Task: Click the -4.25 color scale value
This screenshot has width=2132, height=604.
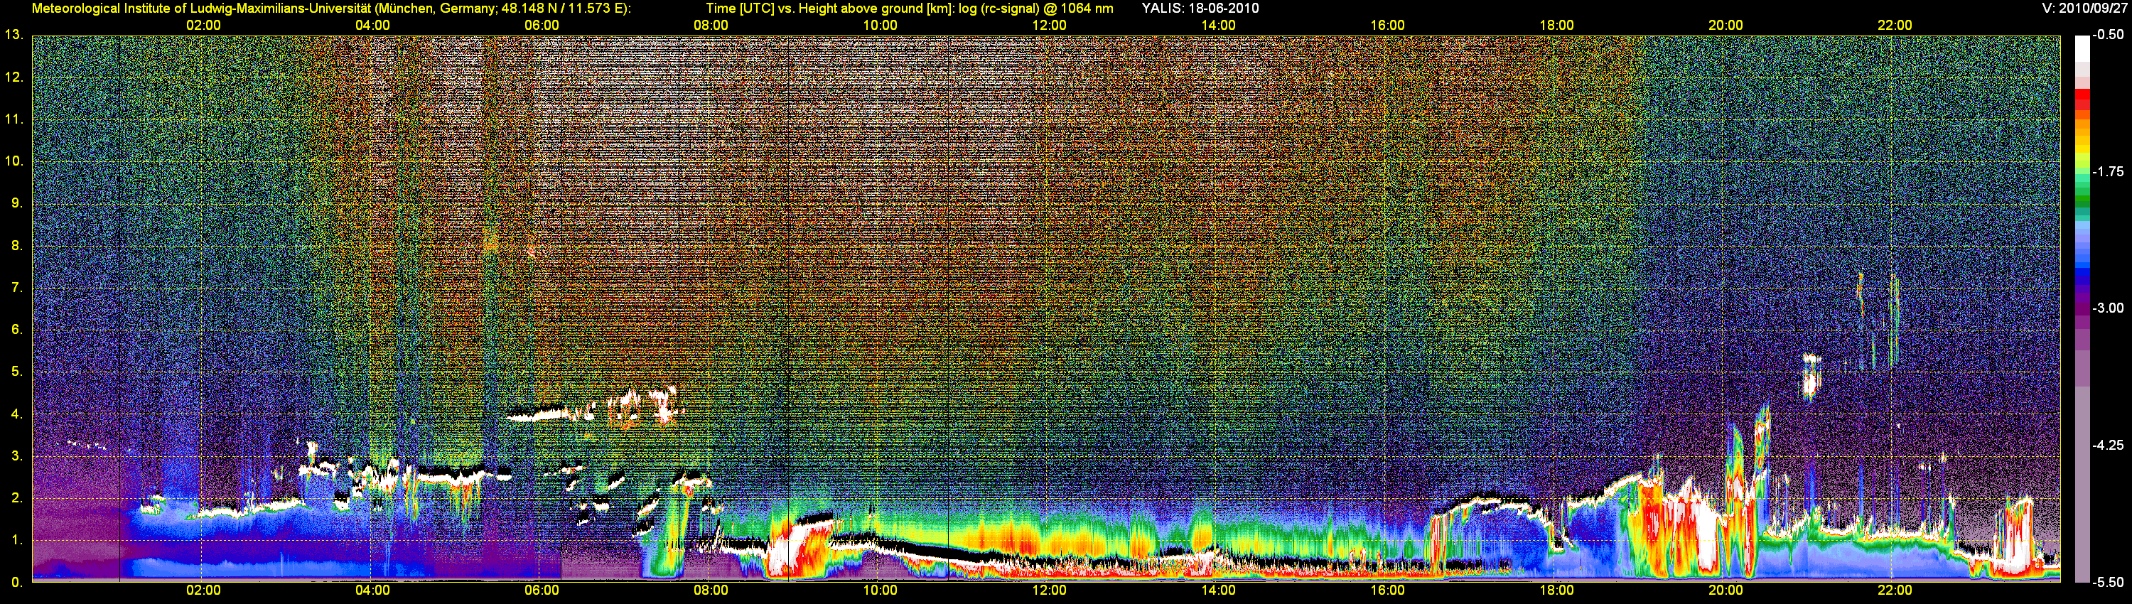Action: pos(2107,445)
